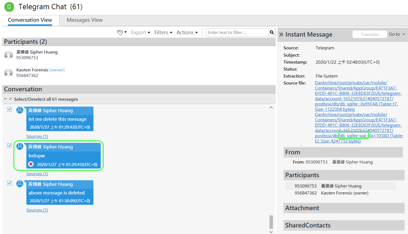The height and width of the screenshot is (234, 408).
Task: Click Kaoten Forensic participant avatar
Action: (x=9, y=73)
